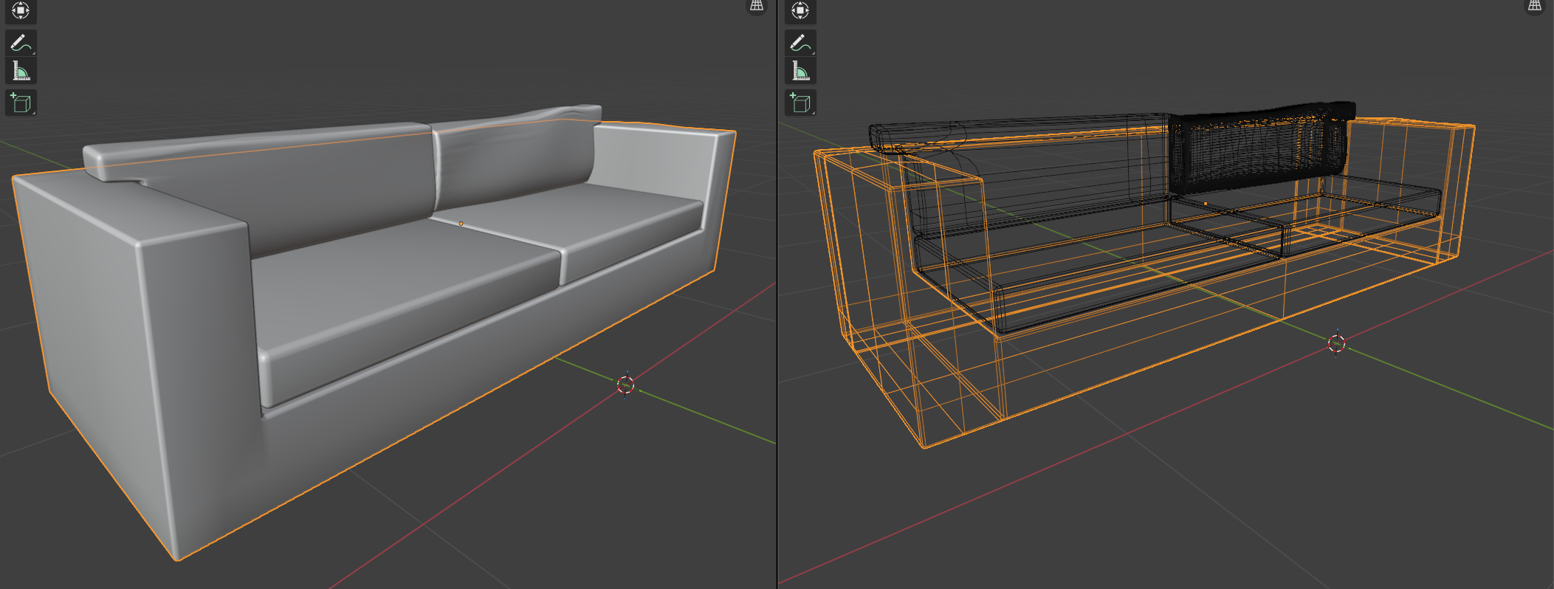This screenshot has height=589, width=1554.
Task: Click the 3D cursor in the wireframe viewport
Action: click(x=1336, y=343)
